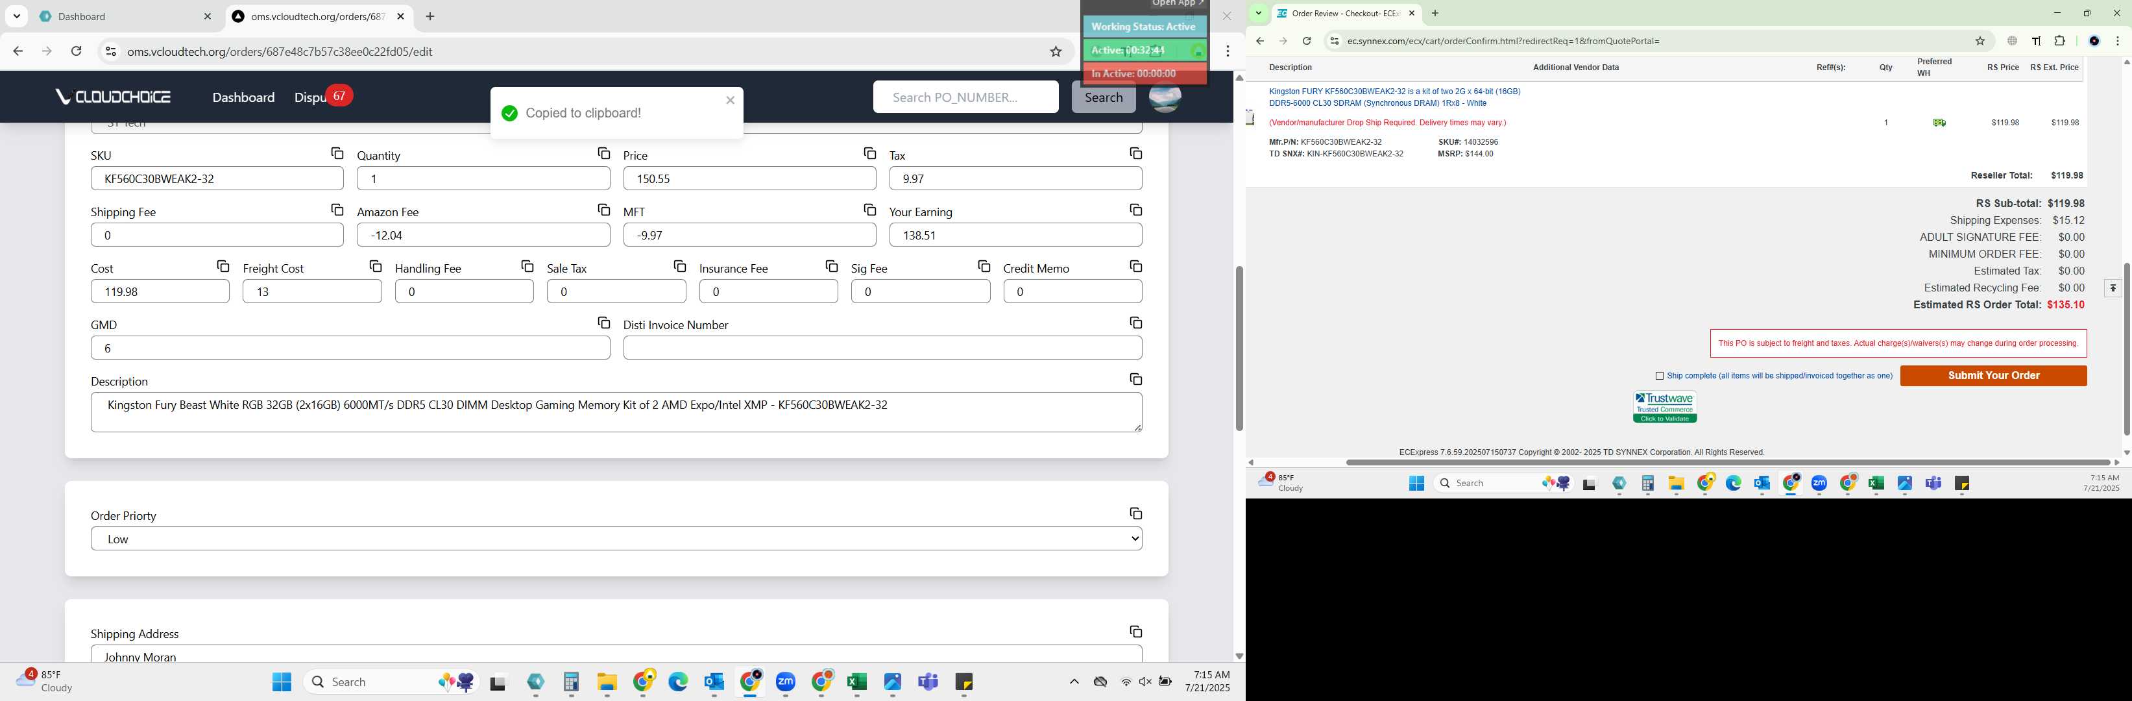Copy the Disti Invoice Number
The height and width of the screenshot is (701, 2132).
pyautogui.click(x=1135, y=323)
